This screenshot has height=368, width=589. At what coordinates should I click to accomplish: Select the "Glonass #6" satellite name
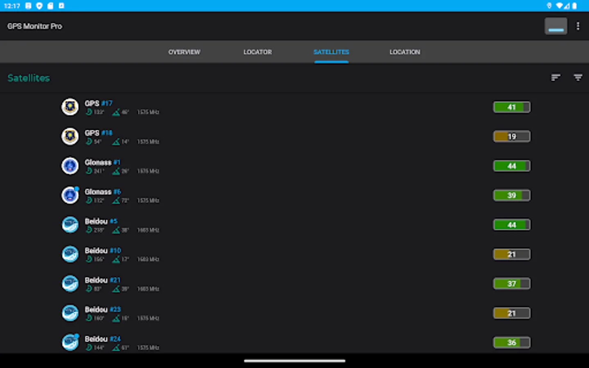(103, 192)
